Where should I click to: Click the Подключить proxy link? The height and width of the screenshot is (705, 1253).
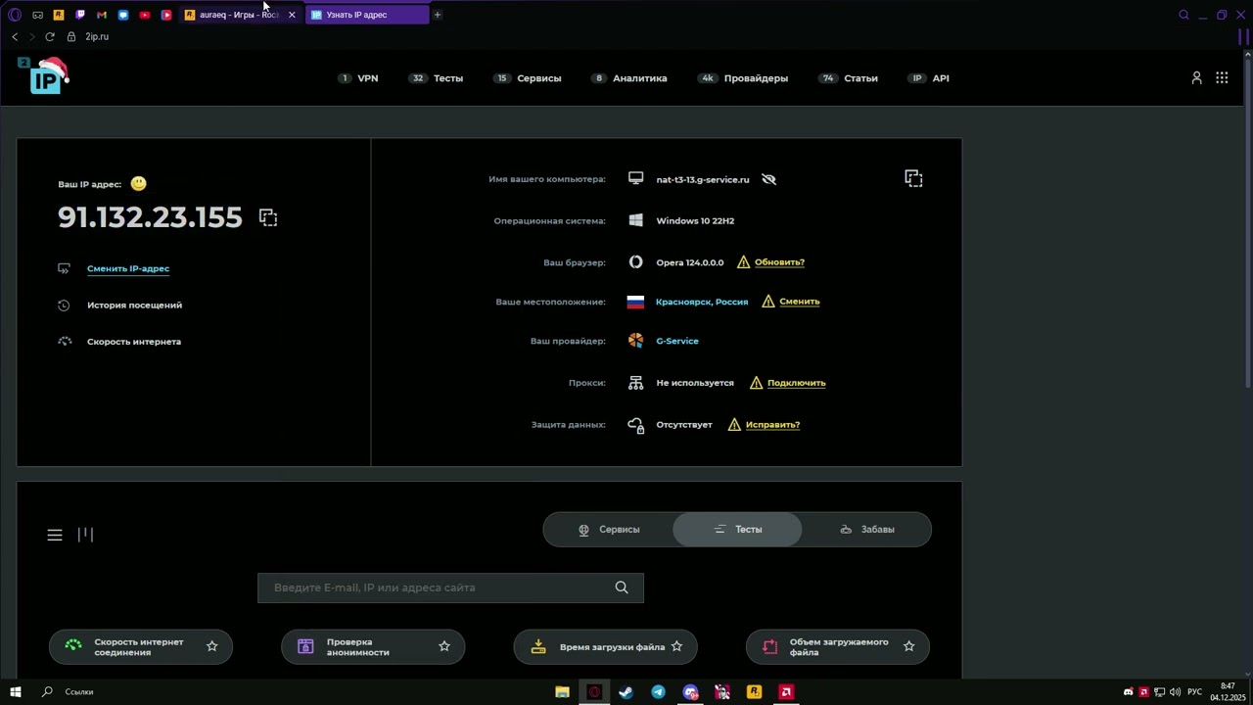point(797,383)
